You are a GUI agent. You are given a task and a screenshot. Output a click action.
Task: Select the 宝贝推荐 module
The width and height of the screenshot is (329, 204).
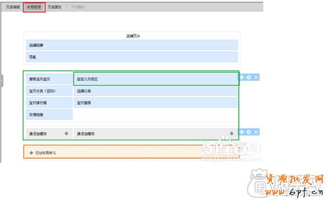coord(156,103)
